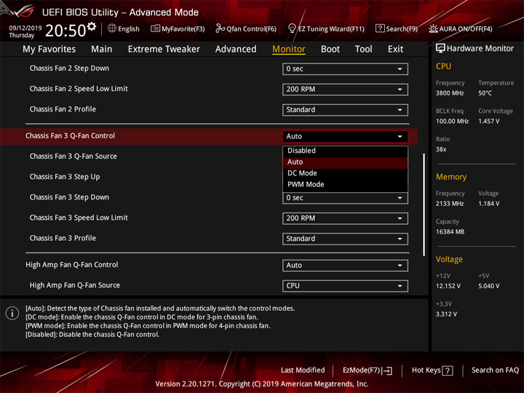The image size is (524, 393).
Task: Open Chassis Fan 3 Profile dropdown
Action: (x=345, y=239)
